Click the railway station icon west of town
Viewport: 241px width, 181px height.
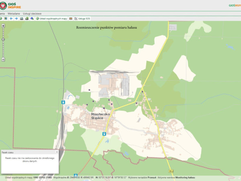click(x=63, y=102)
